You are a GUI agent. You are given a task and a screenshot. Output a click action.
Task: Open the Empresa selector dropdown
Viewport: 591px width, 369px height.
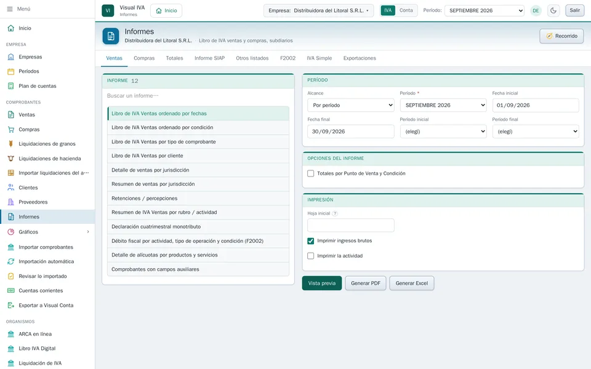tap(318, 10)
